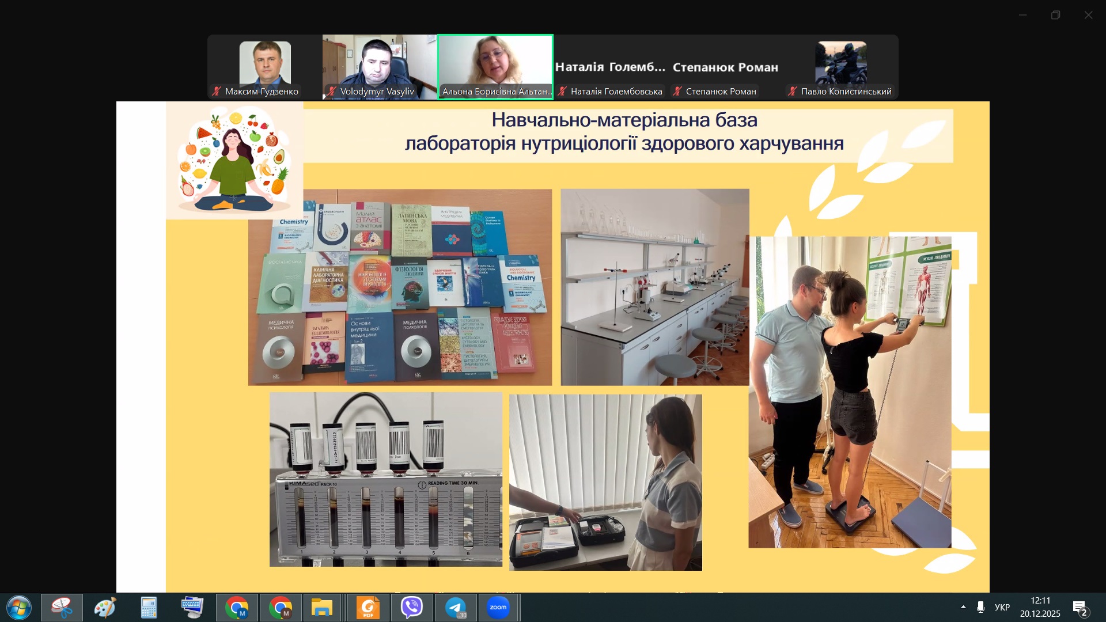The image size is (1106, 622).
Task: Click the Zoom taskbar icon
Action: 498,608
